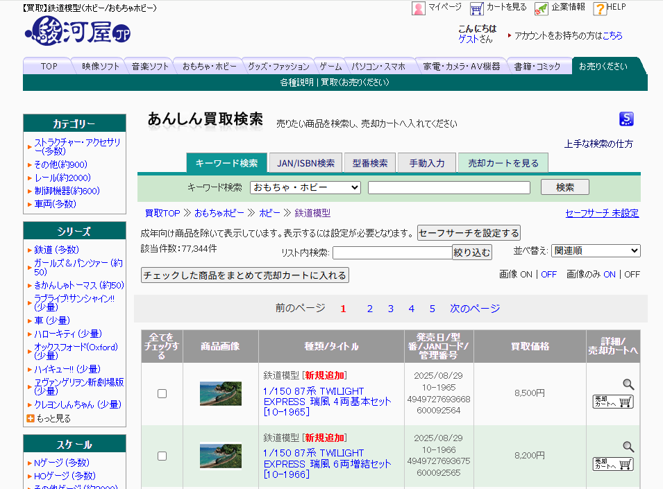
Task: Click the blue S share icon
Action: [626, 119]
